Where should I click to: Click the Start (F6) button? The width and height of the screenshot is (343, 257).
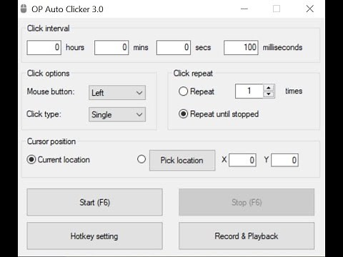(94, 202)
